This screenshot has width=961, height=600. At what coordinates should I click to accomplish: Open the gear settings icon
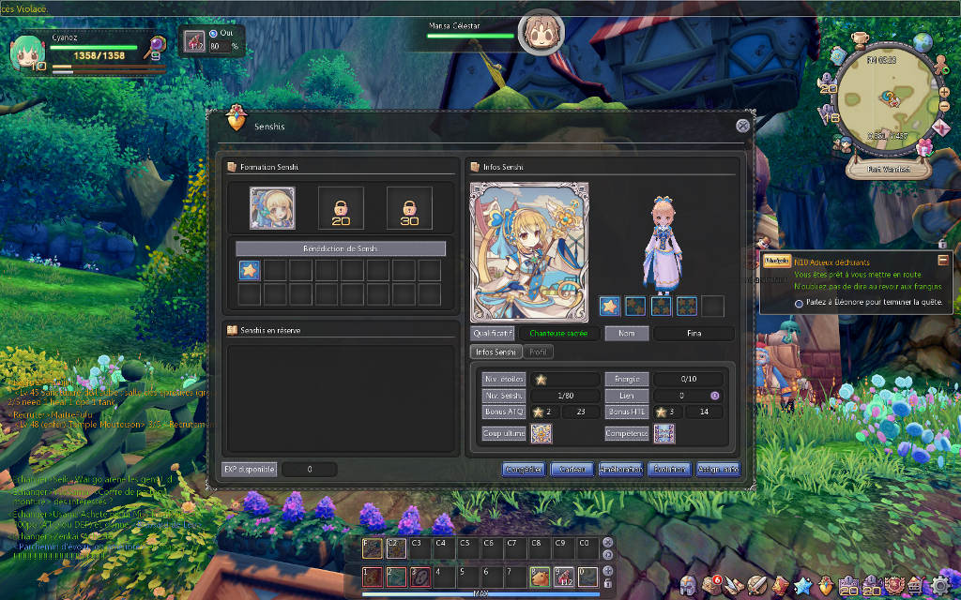pos(939,586)
